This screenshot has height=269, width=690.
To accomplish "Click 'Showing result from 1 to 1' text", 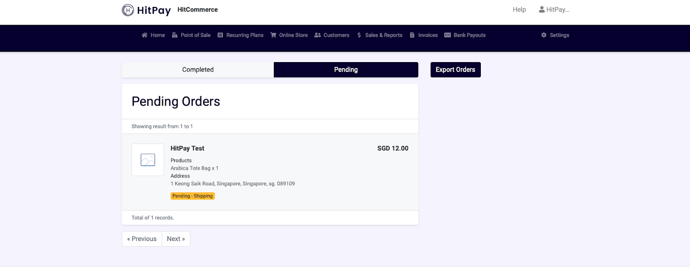I will (162, 126).
